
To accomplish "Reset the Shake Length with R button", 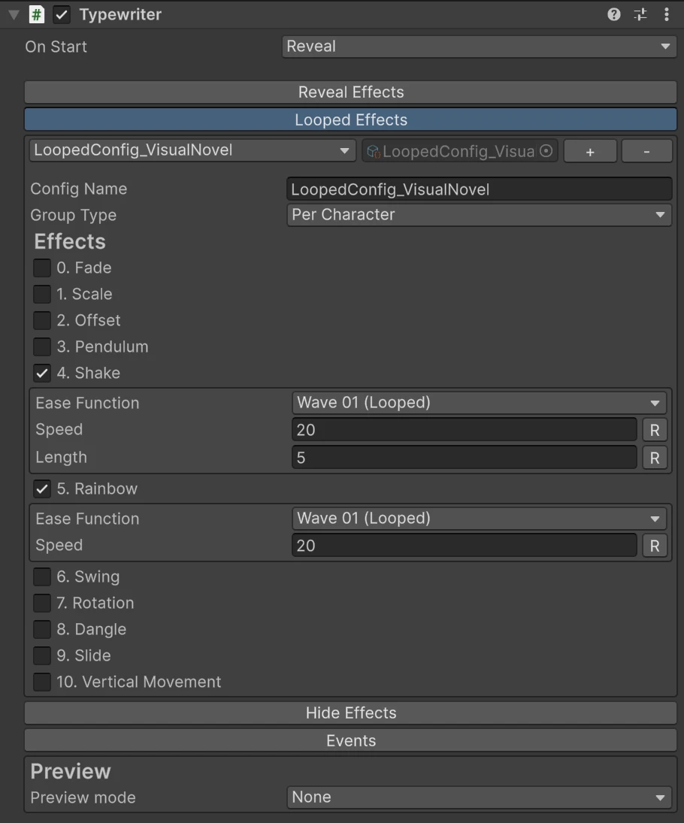I will pyautogui.click(x=655, y=458).
